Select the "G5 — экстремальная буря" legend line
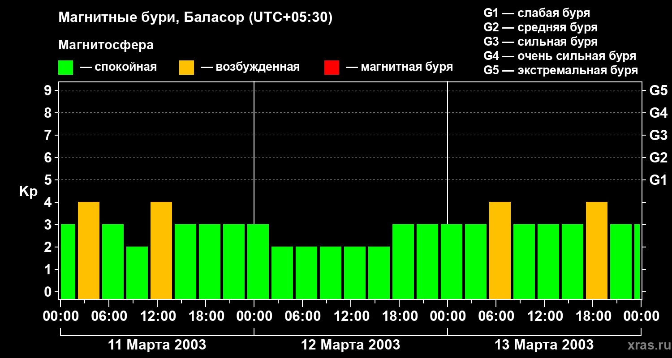The height and width of the screenshot is (358, 672). pos(561,70)
